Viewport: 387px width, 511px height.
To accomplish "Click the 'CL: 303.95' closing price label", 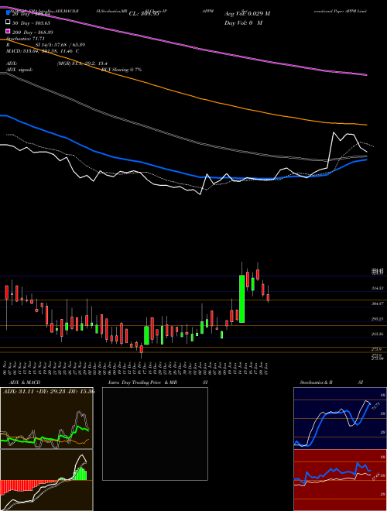I will 144,14.
